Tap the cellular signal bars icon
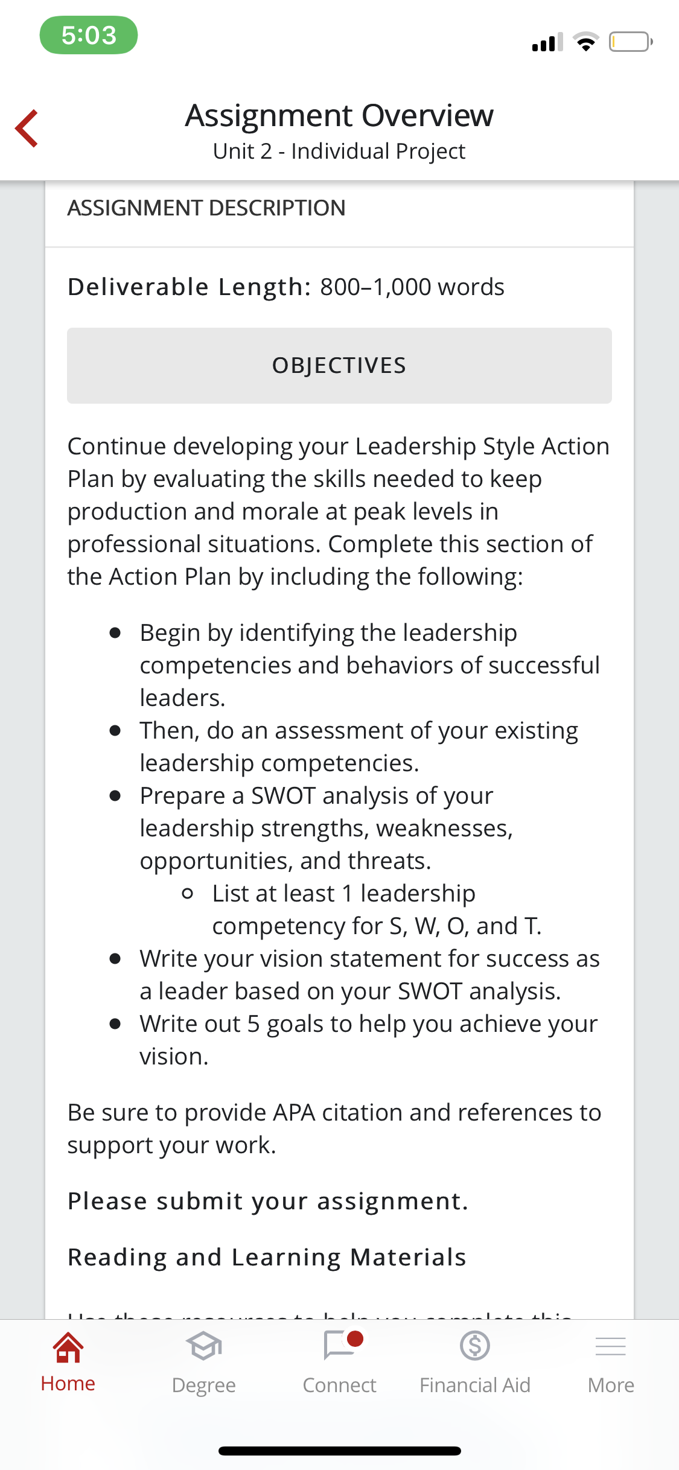 click(547, 42)
